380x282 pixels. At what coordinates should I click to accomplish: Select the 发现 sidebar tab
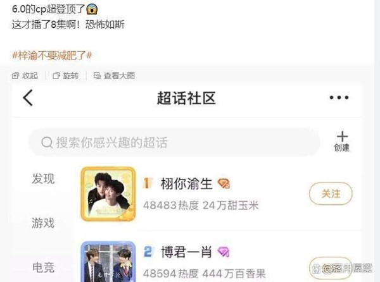[43, 179]
